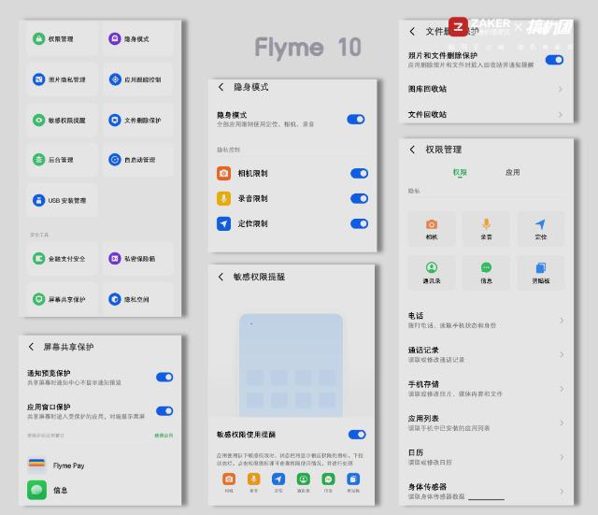Open 身体传感器 permission via its chevron
This screenshot has height=515, width=598.
(x=562, y=492)
